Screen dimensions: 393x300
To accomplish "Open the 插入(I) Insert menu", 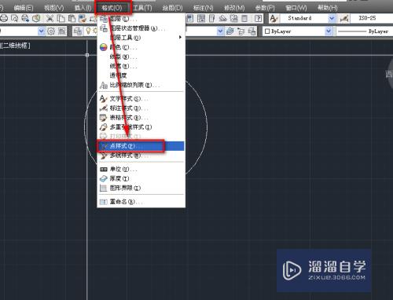I will (83, 8).
